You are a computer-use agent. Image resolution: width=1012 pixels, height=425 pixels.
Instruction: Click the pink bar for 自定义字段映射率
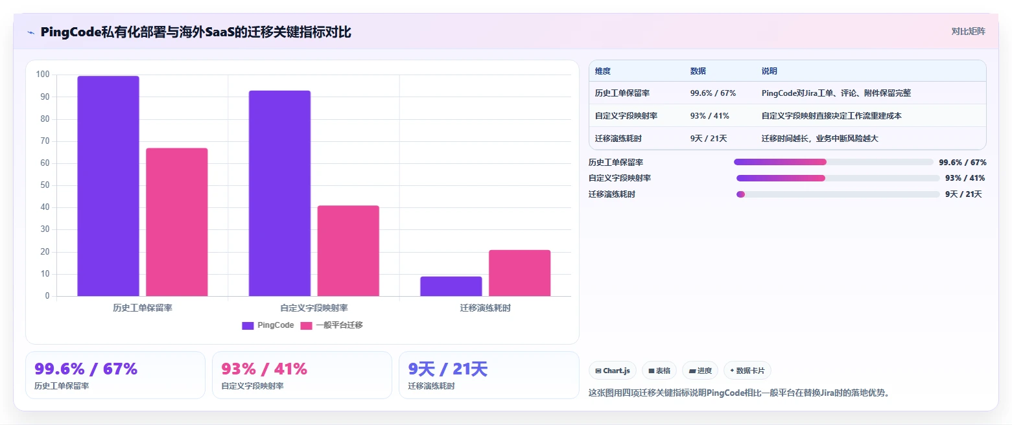pos(348,251)
